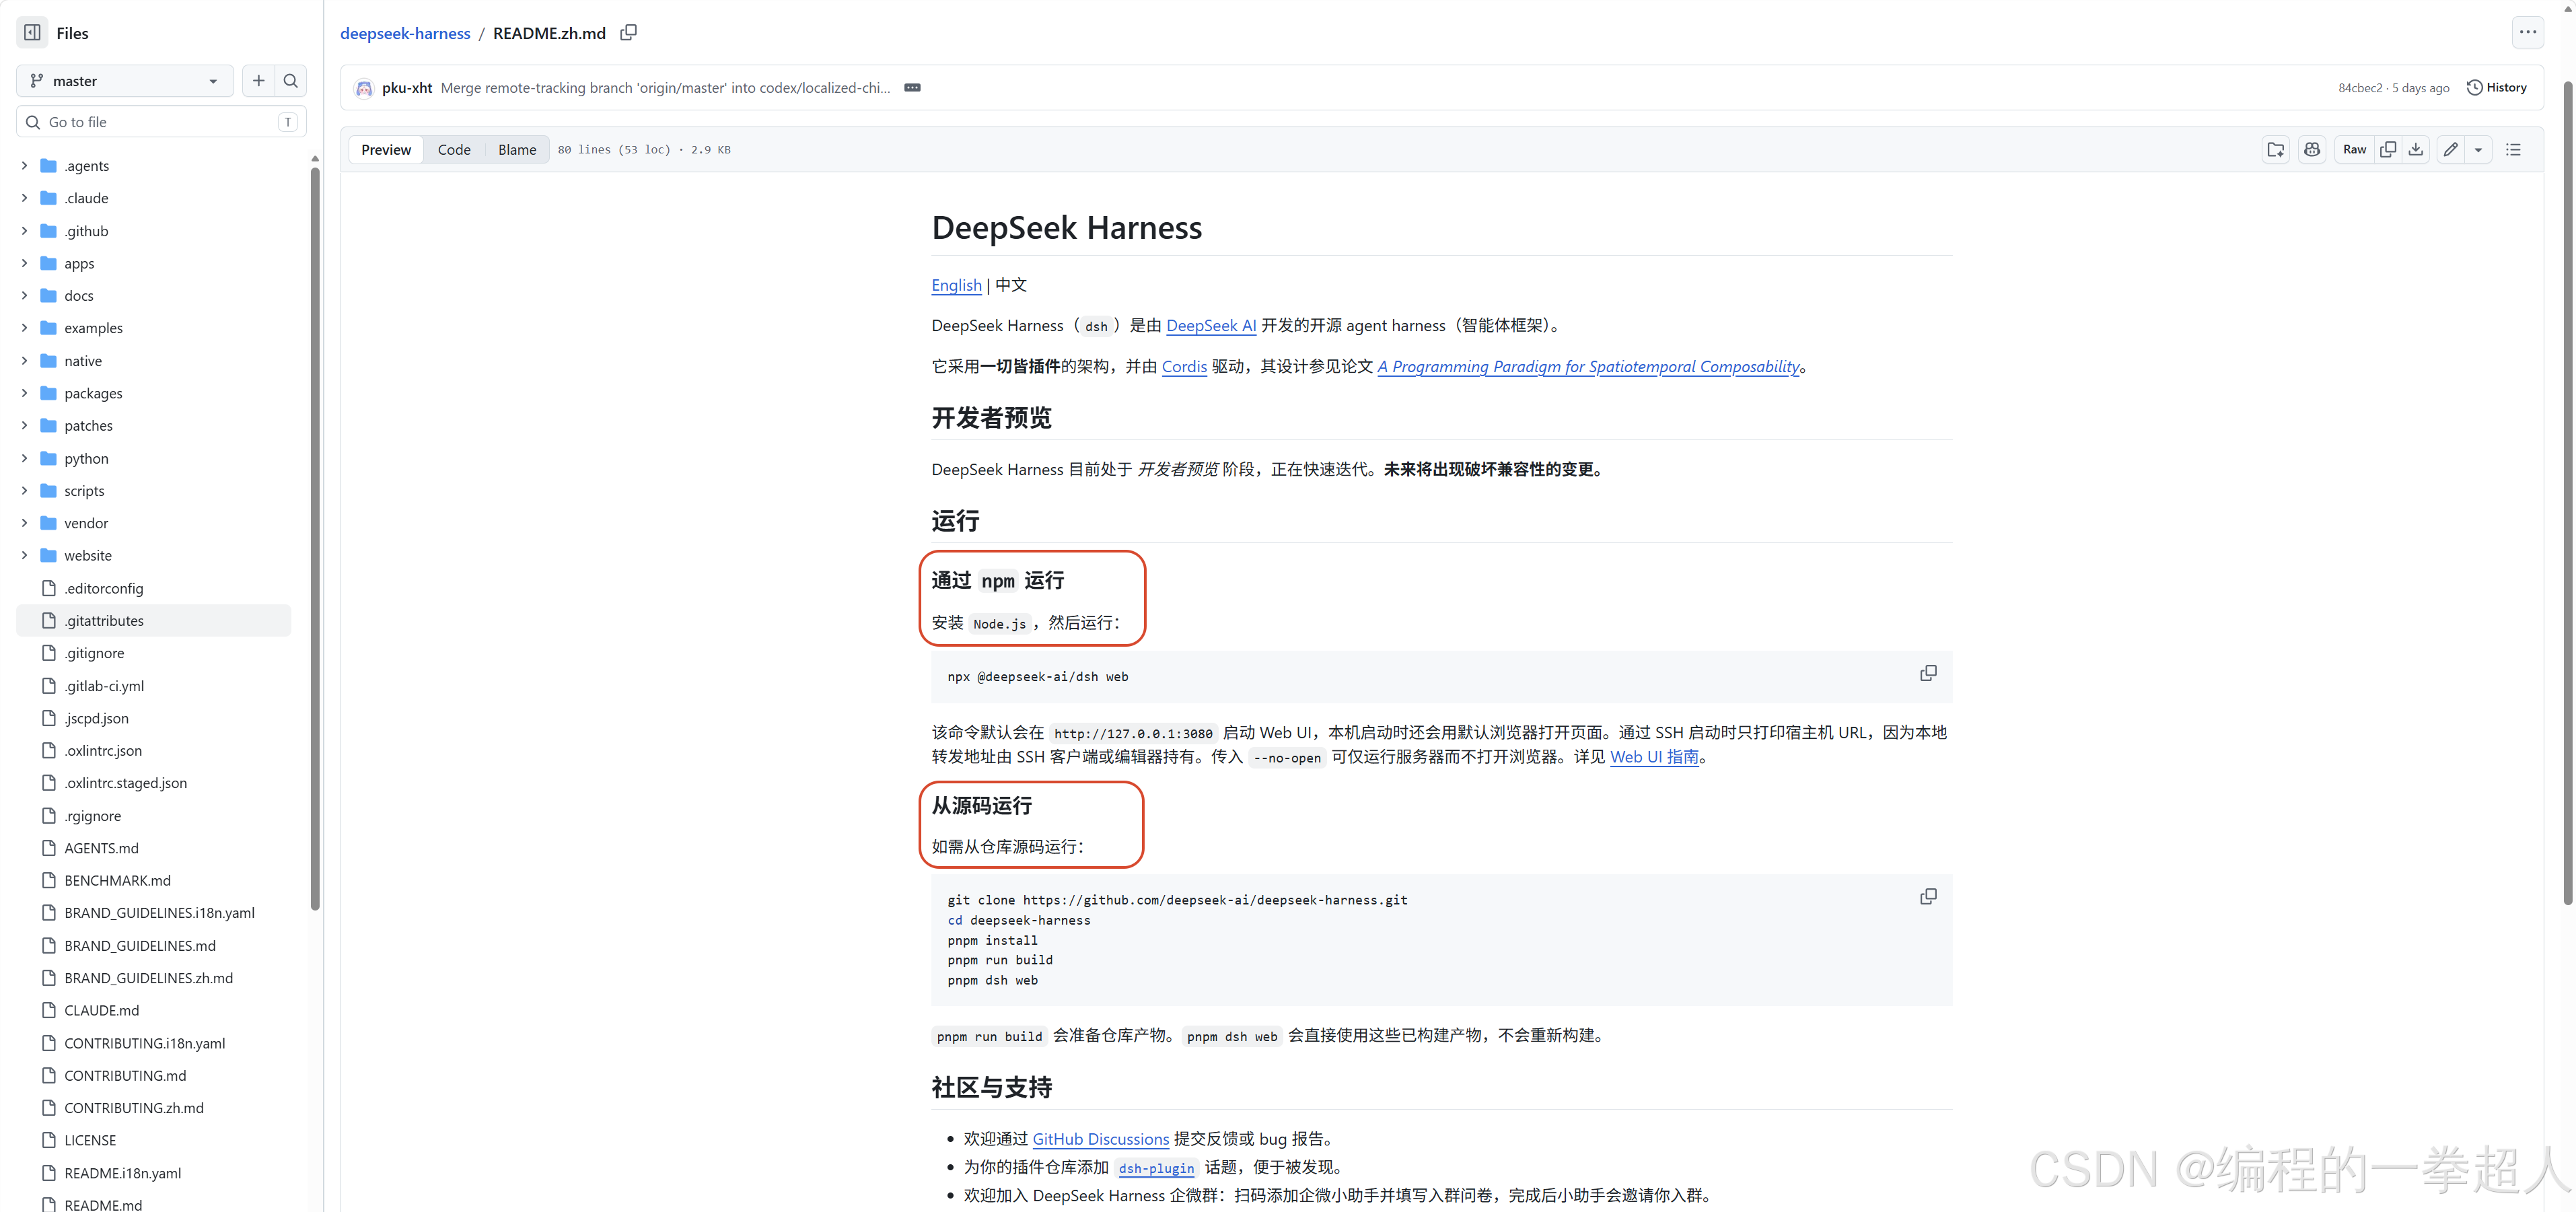Open commit 84cbec2 link
The width and height of the screenshot is (2576, 1212).
pyautogui.click(x=2360, y=88)
